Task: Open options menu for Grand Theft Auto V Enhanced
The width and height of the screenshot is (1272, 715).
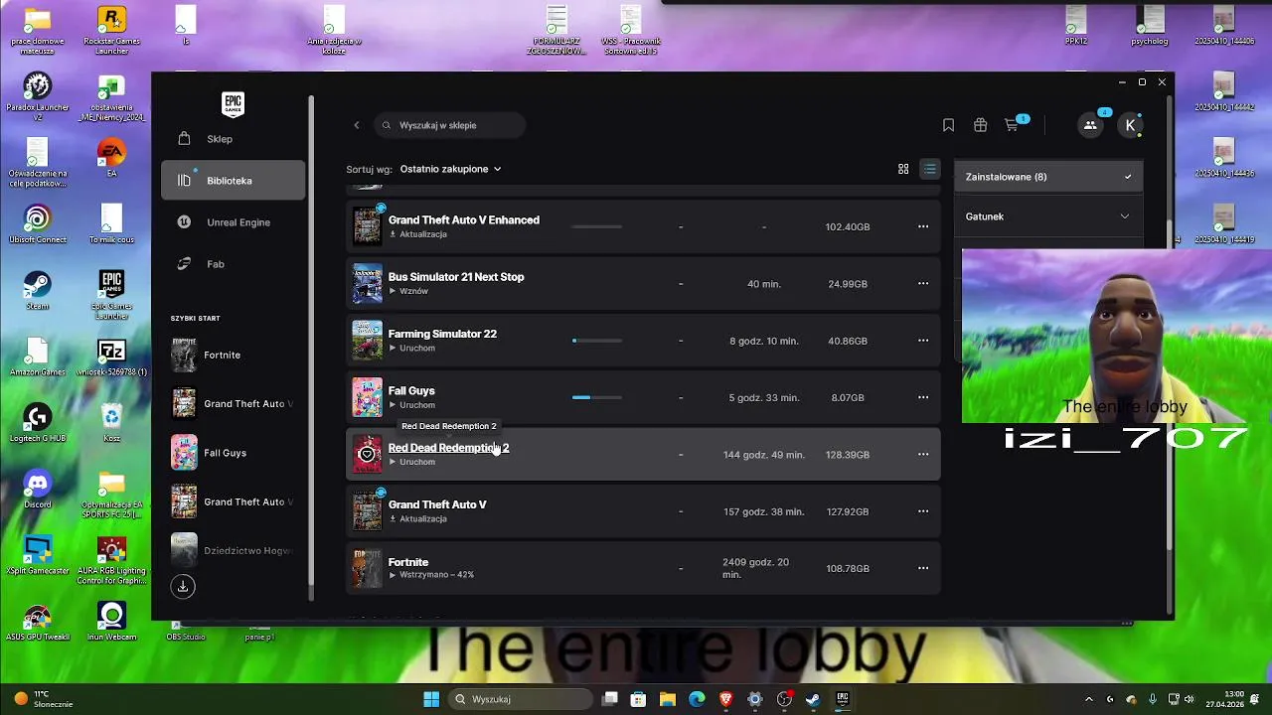Action: coord(923,226)
